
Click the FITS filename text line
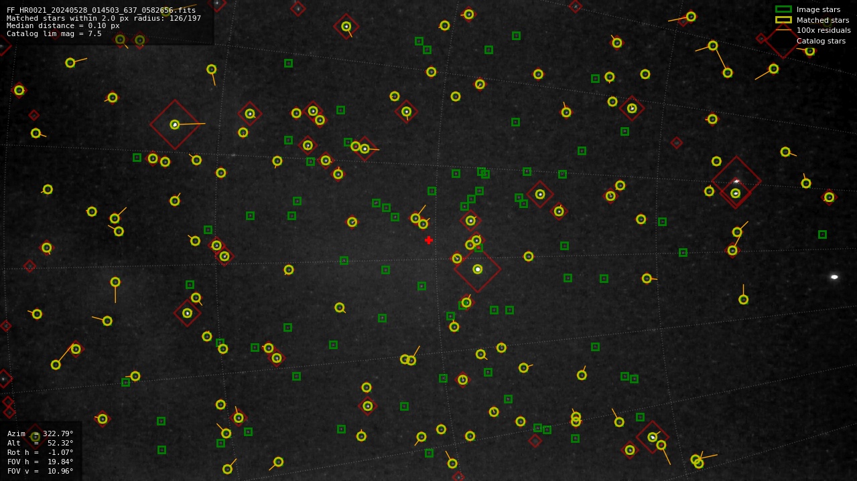(x=101, y=10)
